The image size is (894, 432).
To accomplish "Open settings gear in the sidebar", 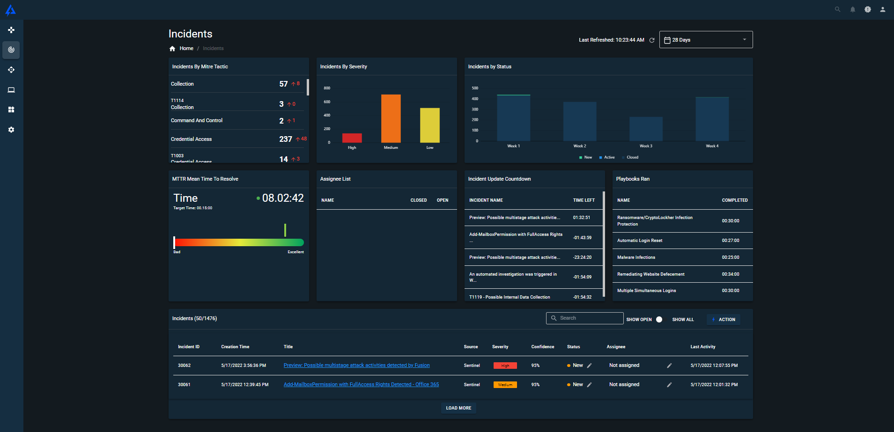I will point(11,130).
